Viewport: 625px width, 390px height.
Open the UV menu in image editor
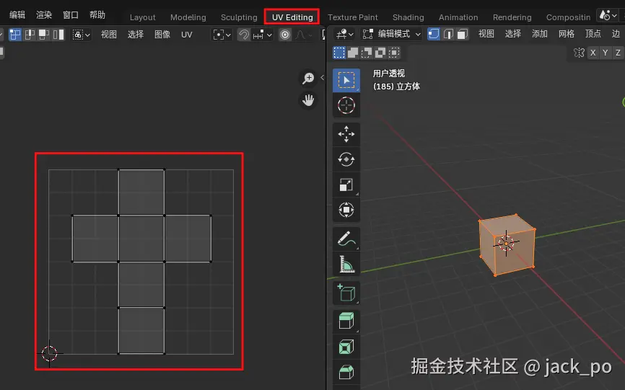(186, 35)
